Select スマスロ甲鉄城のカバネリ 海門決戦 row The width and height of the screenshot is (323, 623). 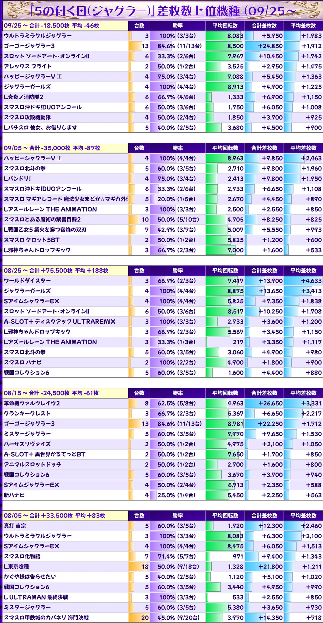point(163,618)
